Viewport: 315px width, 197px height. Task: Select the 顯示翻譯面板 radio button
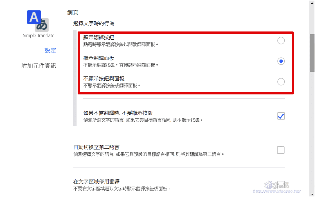point(281,61)
